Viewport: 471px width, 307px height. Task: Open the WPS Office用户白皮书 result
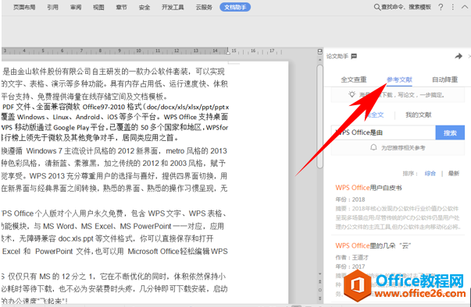[369, 188]
